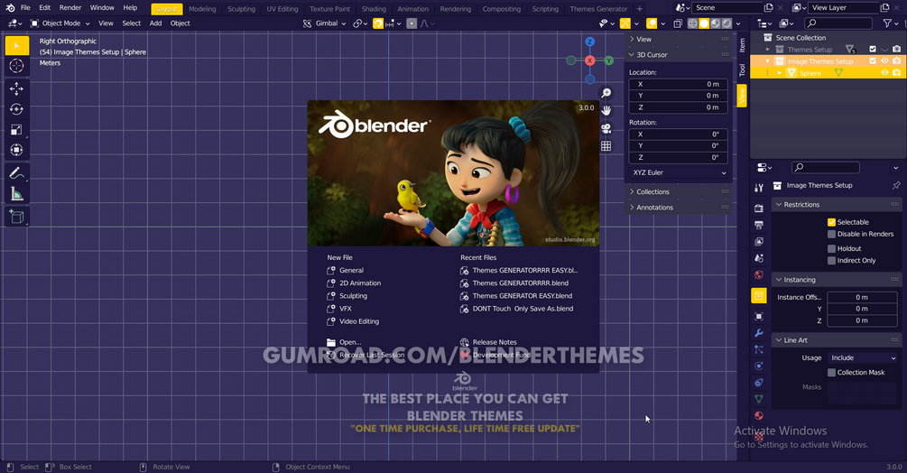This screenshot has width=907, height=473.
Task: Open the File menu
Action: [25, 7]
